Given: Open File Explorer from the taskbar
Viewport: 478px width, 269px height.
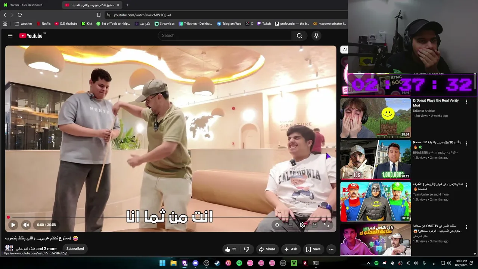Looking at the screenshot, I should tap(173, 263).
